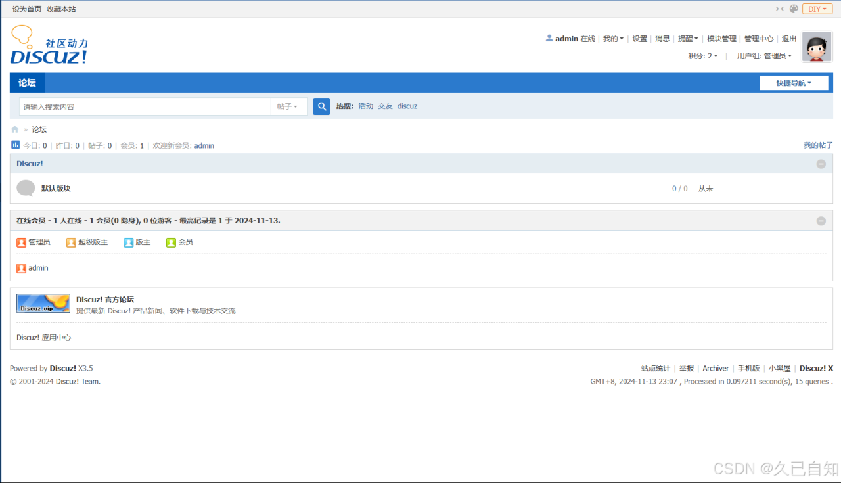This screenshot has width=841, height=483.
Task: Collapse the Discuz! category section
Action: coord(821,164)
